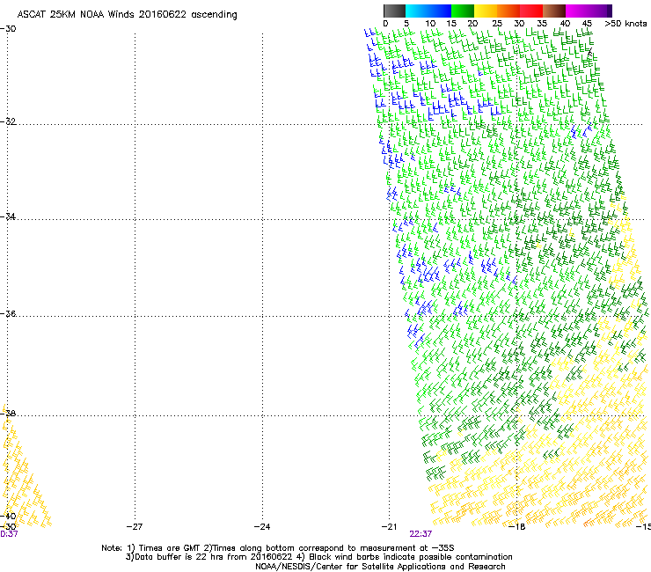Click the NOAA/NESDIS Center for Satellite Applications credit
Viewport: 651px width, 572px height.
coord(380,567)
